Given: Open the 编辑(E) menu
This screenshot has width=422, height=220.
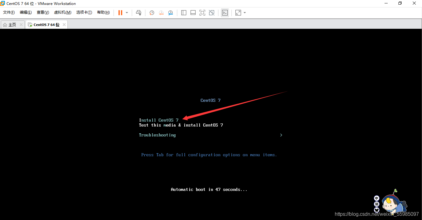Looking at the screenshot, I should pyautogui.click(x=26, y=12).
